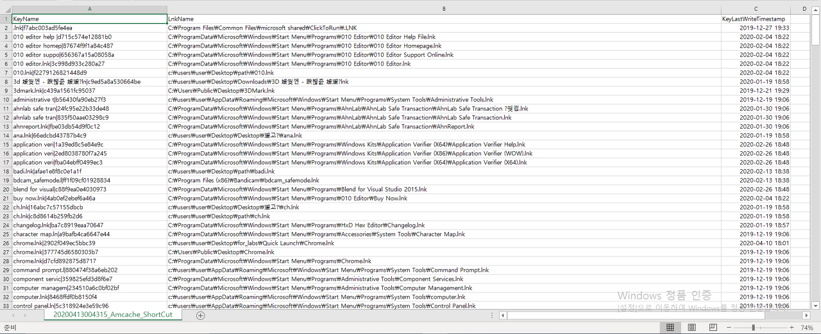The image size is (821, 334).
Task: Select cell 010 editor help |d715c574e12881b0
Action: 89,37
